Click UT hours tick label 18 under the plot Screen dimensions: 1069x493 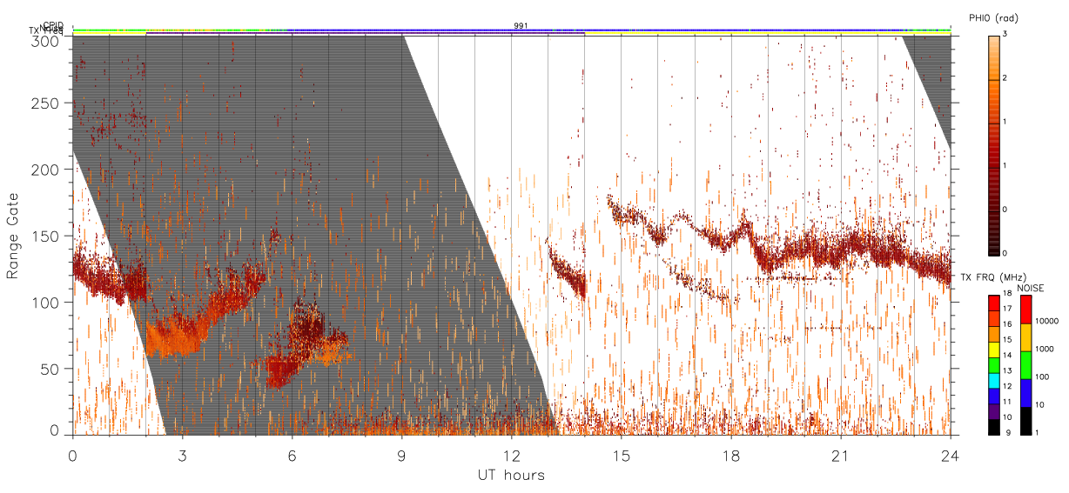pyautogui.click(x=730, y=455)
